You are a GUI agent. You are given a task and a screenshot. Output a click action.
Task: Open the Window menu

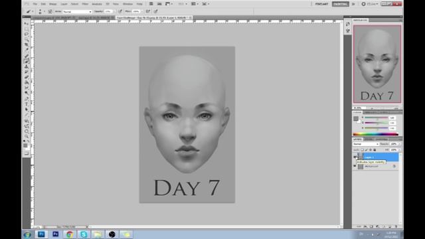127,4
